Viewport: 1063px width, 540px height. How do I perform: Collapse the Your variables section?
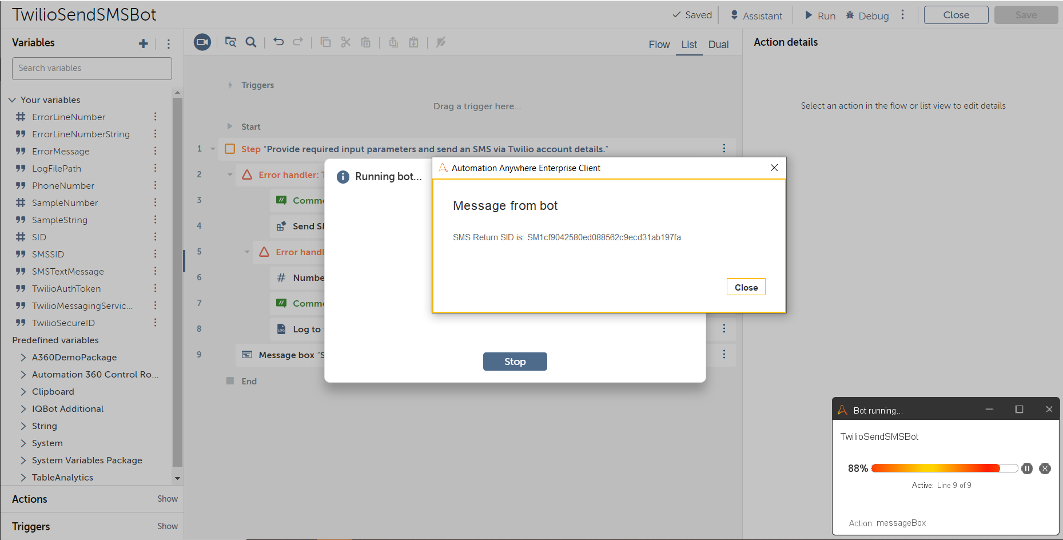coord(12,100)
